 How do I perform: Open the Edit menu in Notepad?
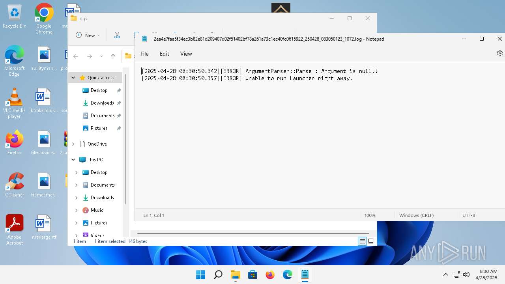tap(164, 54)
